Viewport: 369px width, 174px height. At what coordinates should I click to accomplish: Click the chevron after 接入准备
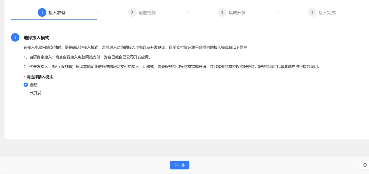[98, 12]
